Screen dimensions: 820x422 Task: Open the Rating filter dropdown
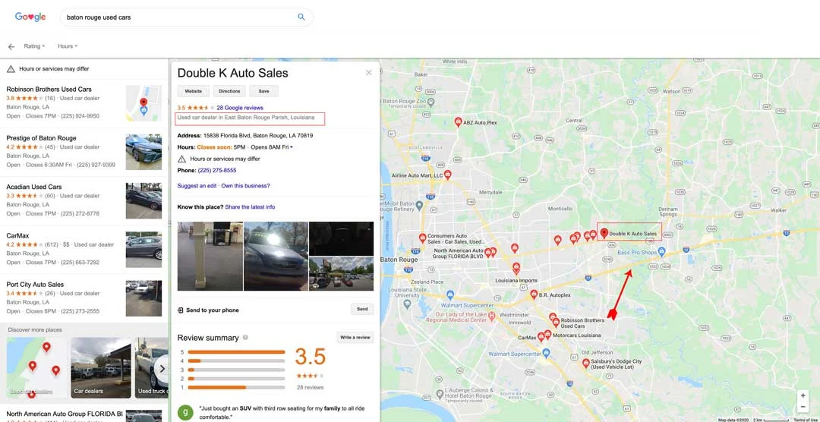click(34, 46)
